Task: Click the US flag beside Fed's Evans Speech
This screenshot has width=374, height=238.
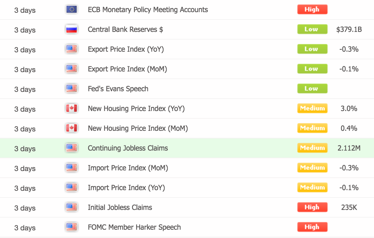Action: point(72,89)
